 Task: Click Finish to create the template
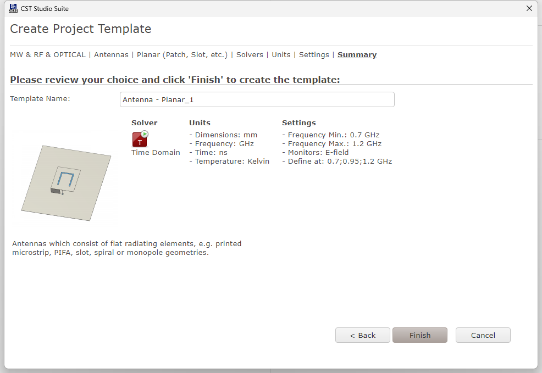tap(420, 335)
